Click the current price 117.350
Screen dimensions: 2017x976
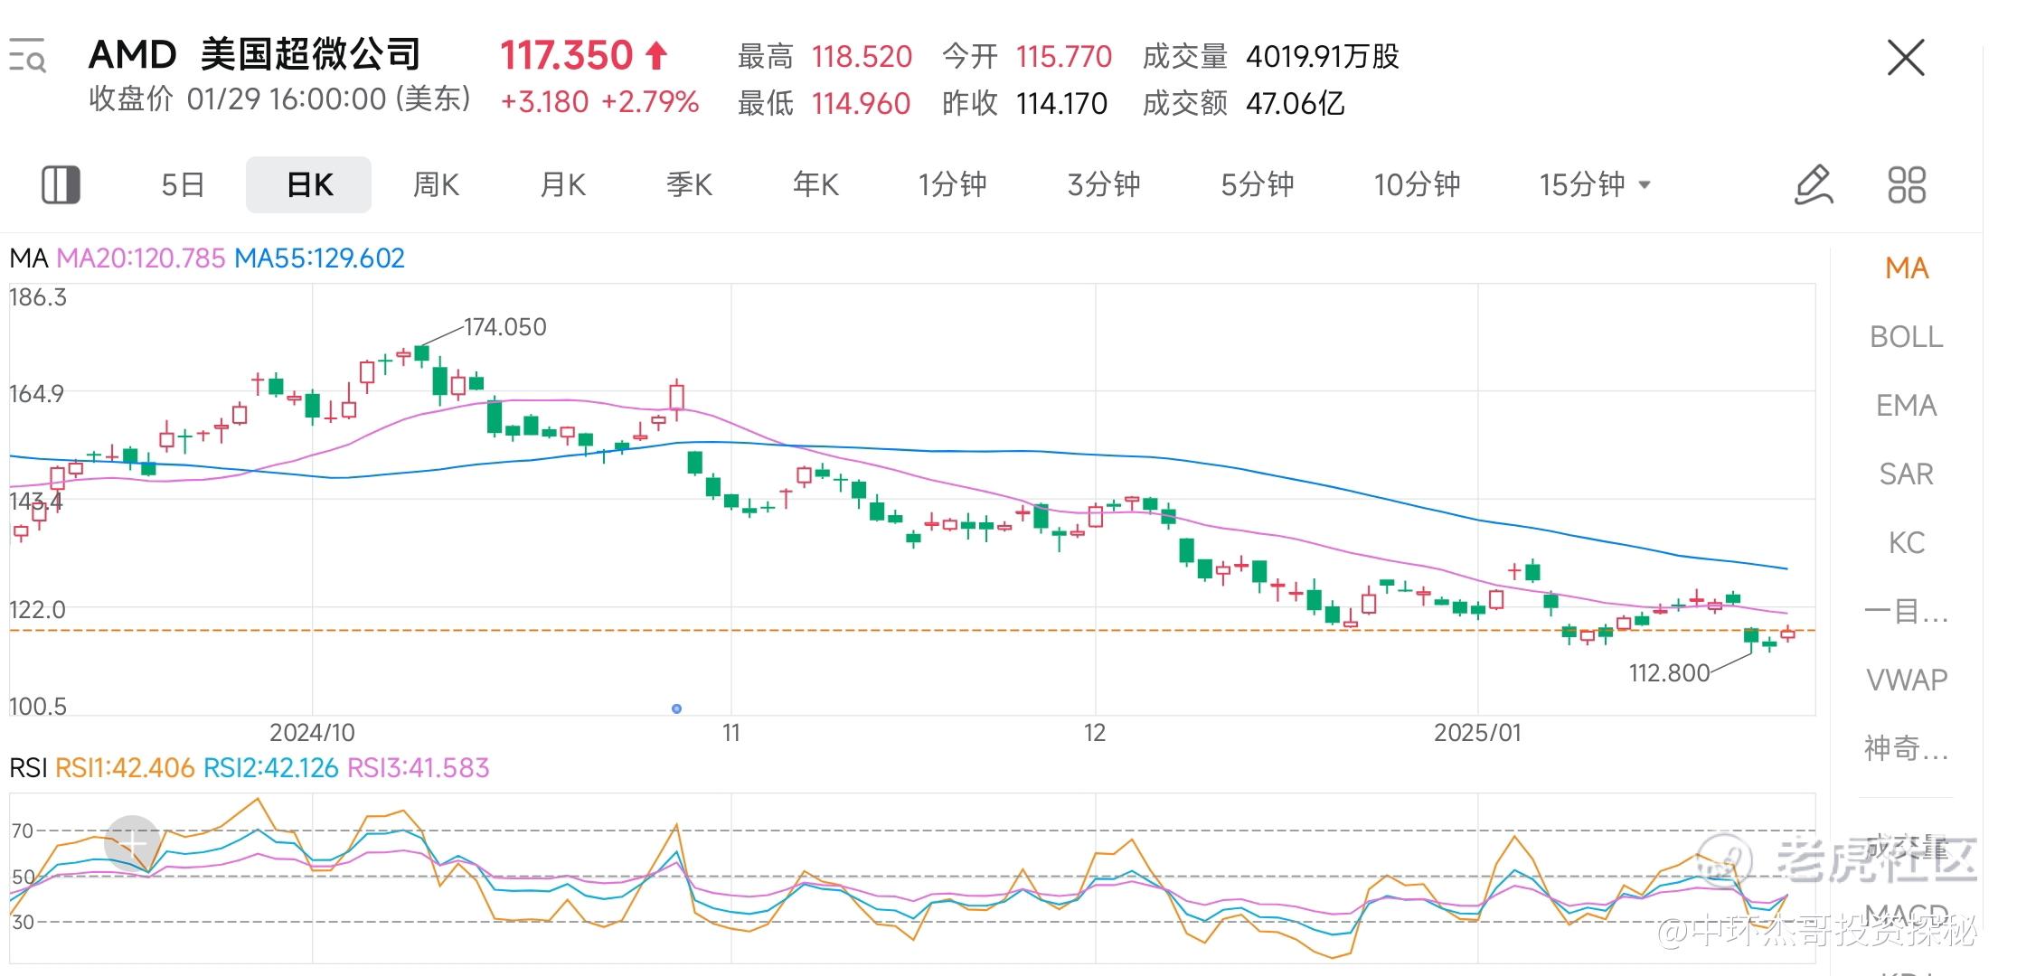pyautogui.click(x=566, y=56)
